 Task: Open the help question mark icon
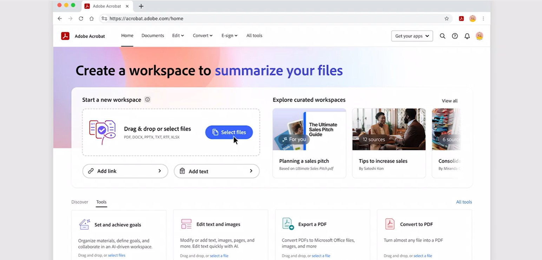455,36
